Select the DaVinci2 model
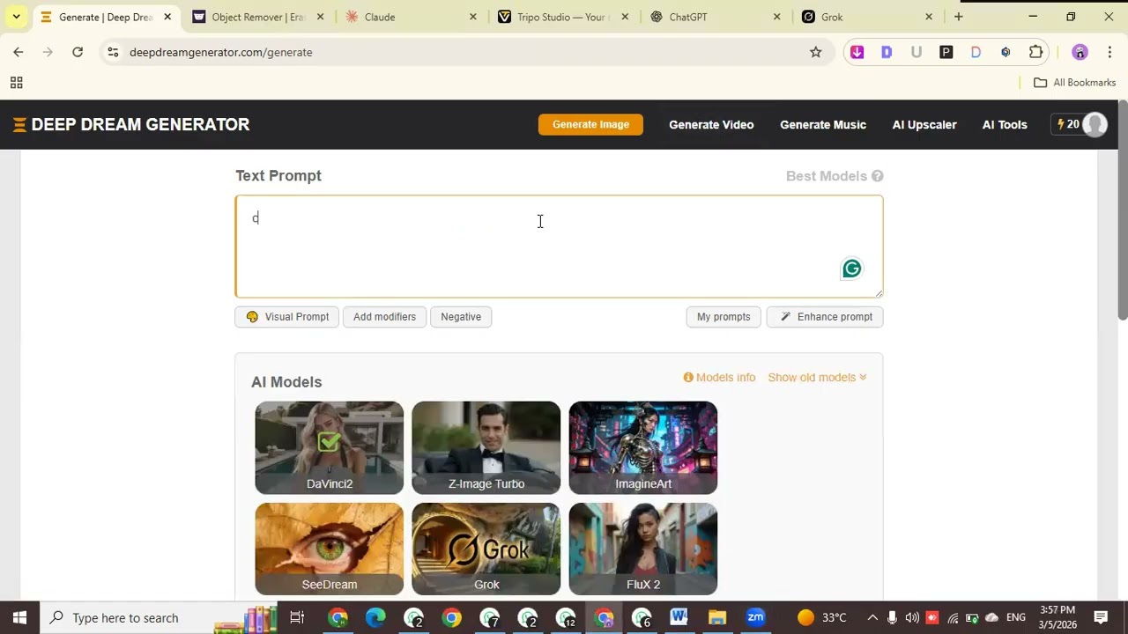The image size is (1128, 634). pyautogui.click(x=330, y=447)
